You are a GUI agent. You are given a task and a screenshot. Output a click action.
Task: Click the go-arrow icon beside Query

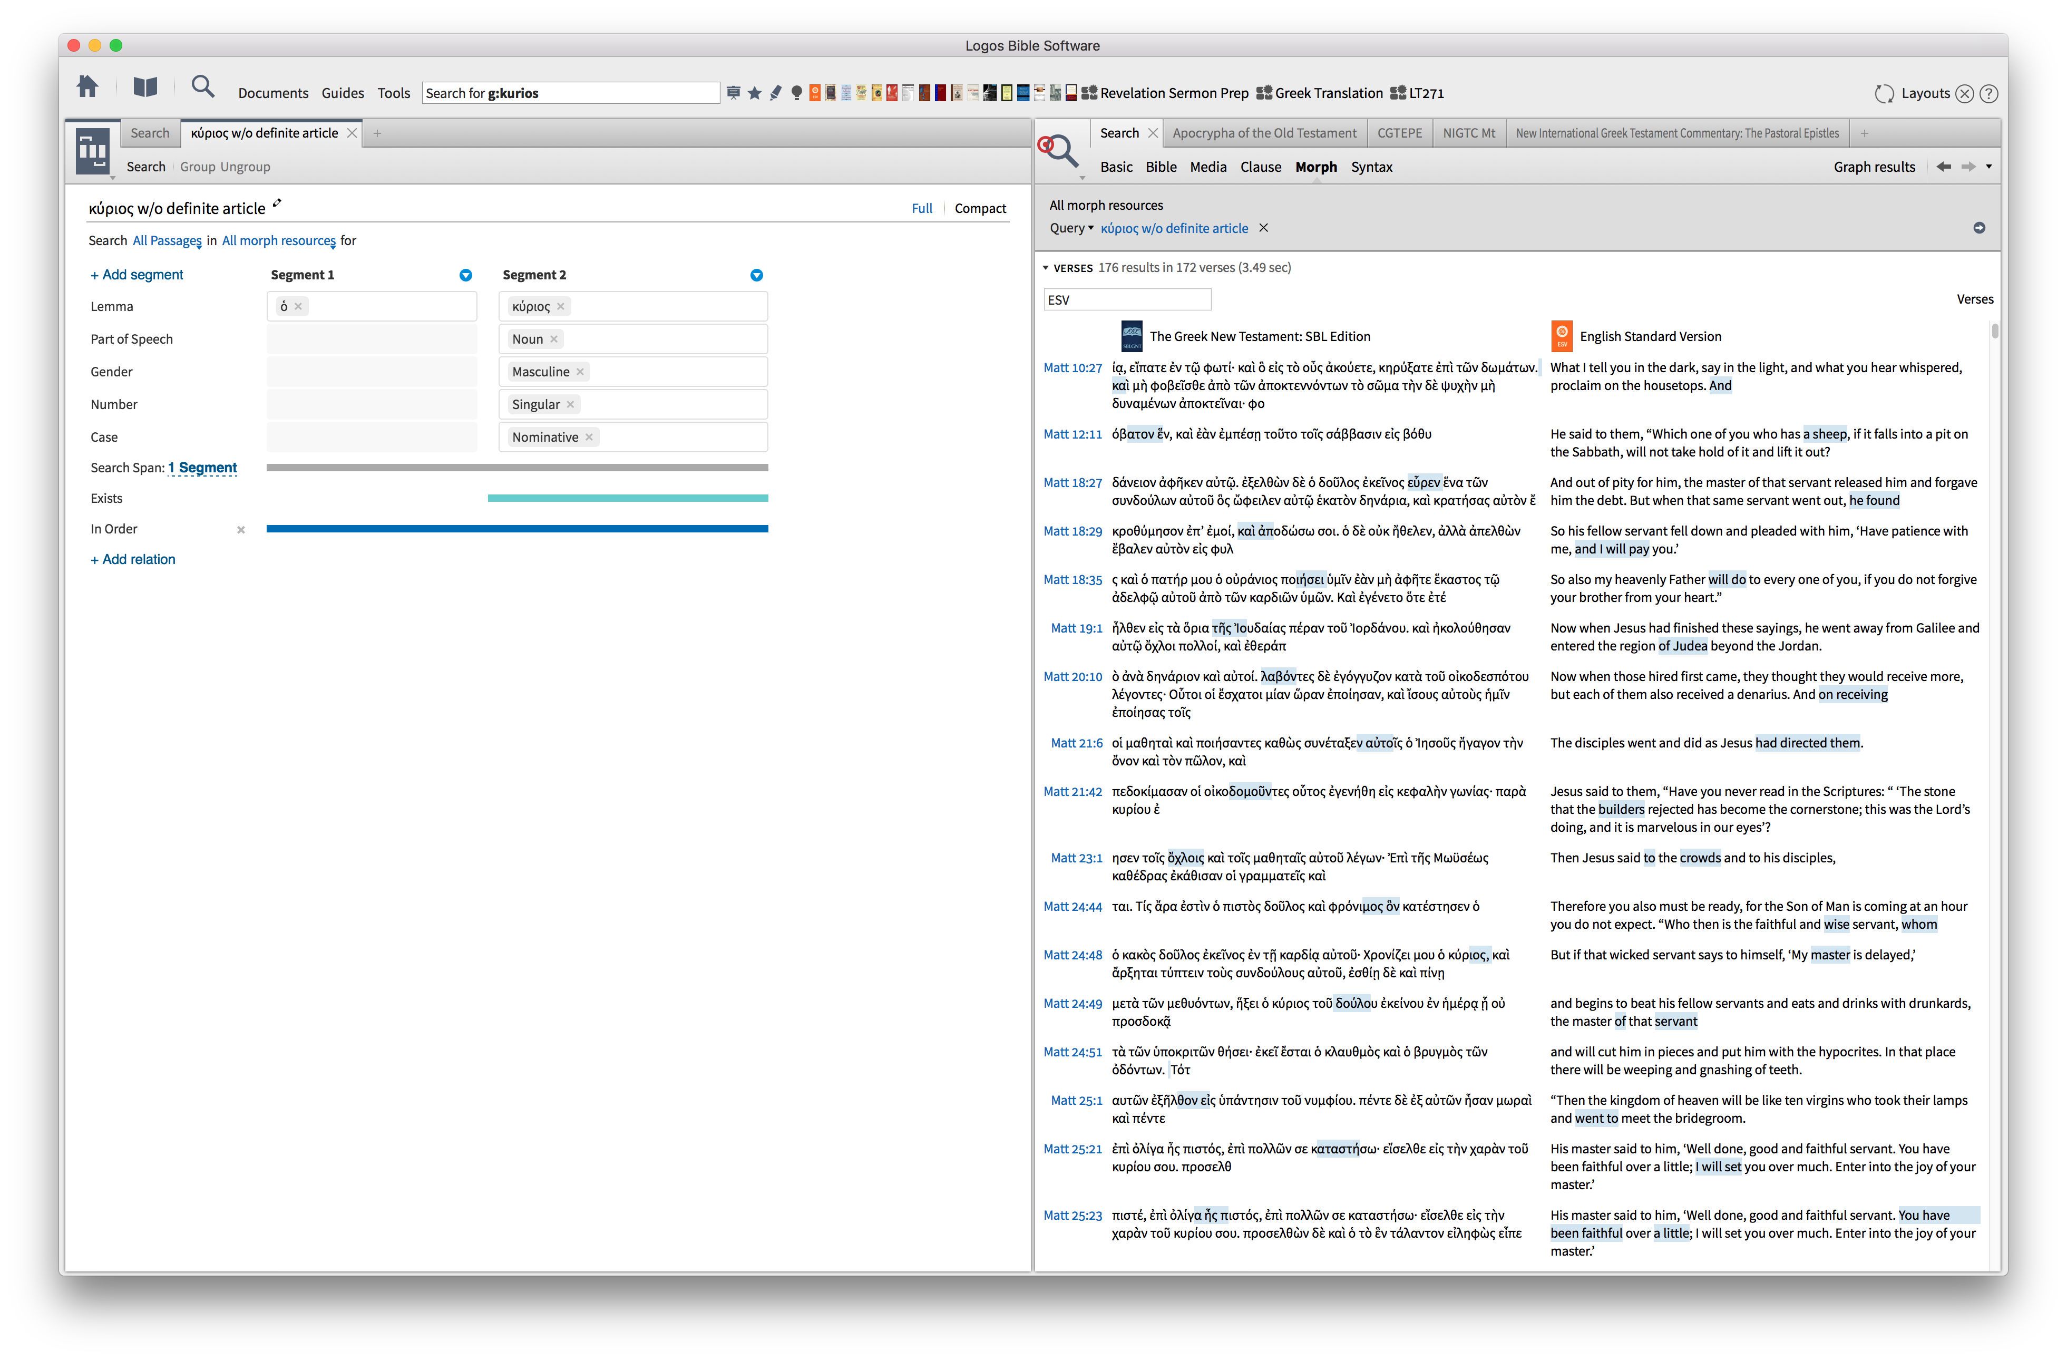click(1978, 228)
